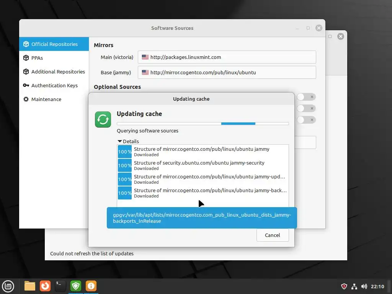Click the Official Repositories box icon
Image resolution: width=392 pixels, height=294 pixels.
26,44
